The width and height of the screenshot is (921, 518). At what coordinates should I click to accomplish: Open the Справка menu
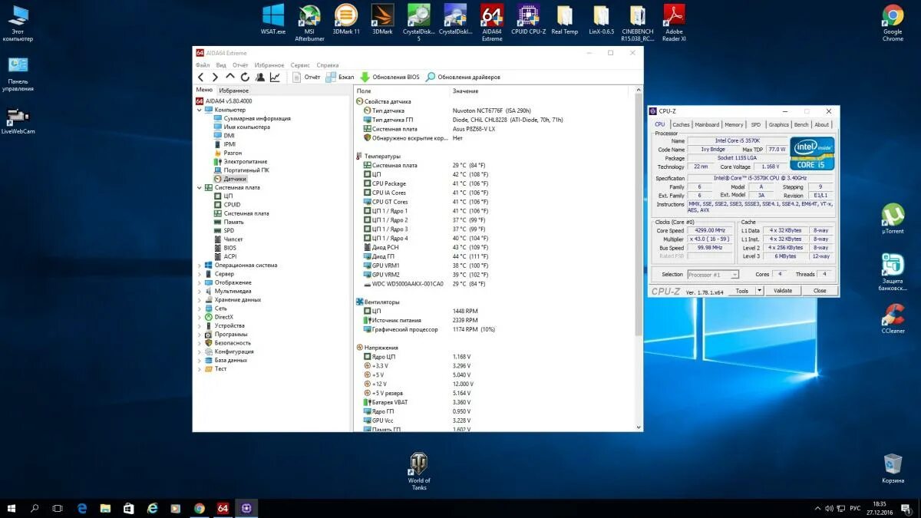327,65
